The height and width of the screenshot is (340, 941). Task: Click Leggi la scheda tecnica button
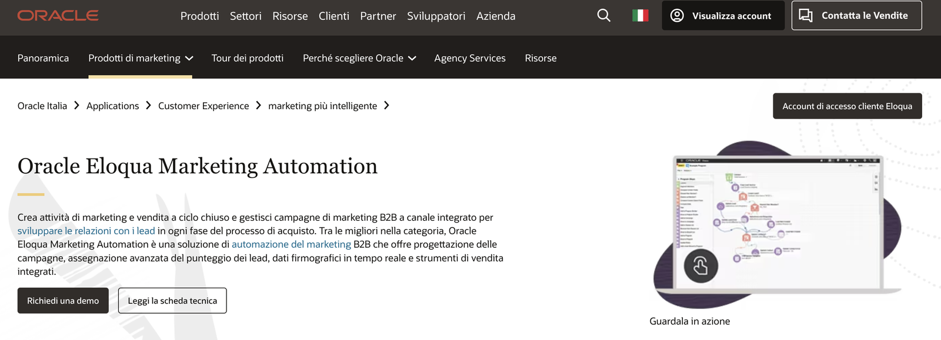172,301
